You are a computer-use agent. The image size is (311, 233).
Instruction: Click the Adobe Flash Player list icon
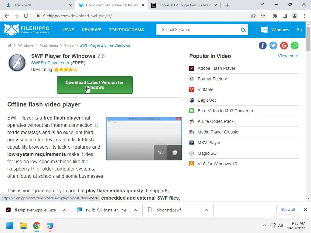[x=192, y=68]
